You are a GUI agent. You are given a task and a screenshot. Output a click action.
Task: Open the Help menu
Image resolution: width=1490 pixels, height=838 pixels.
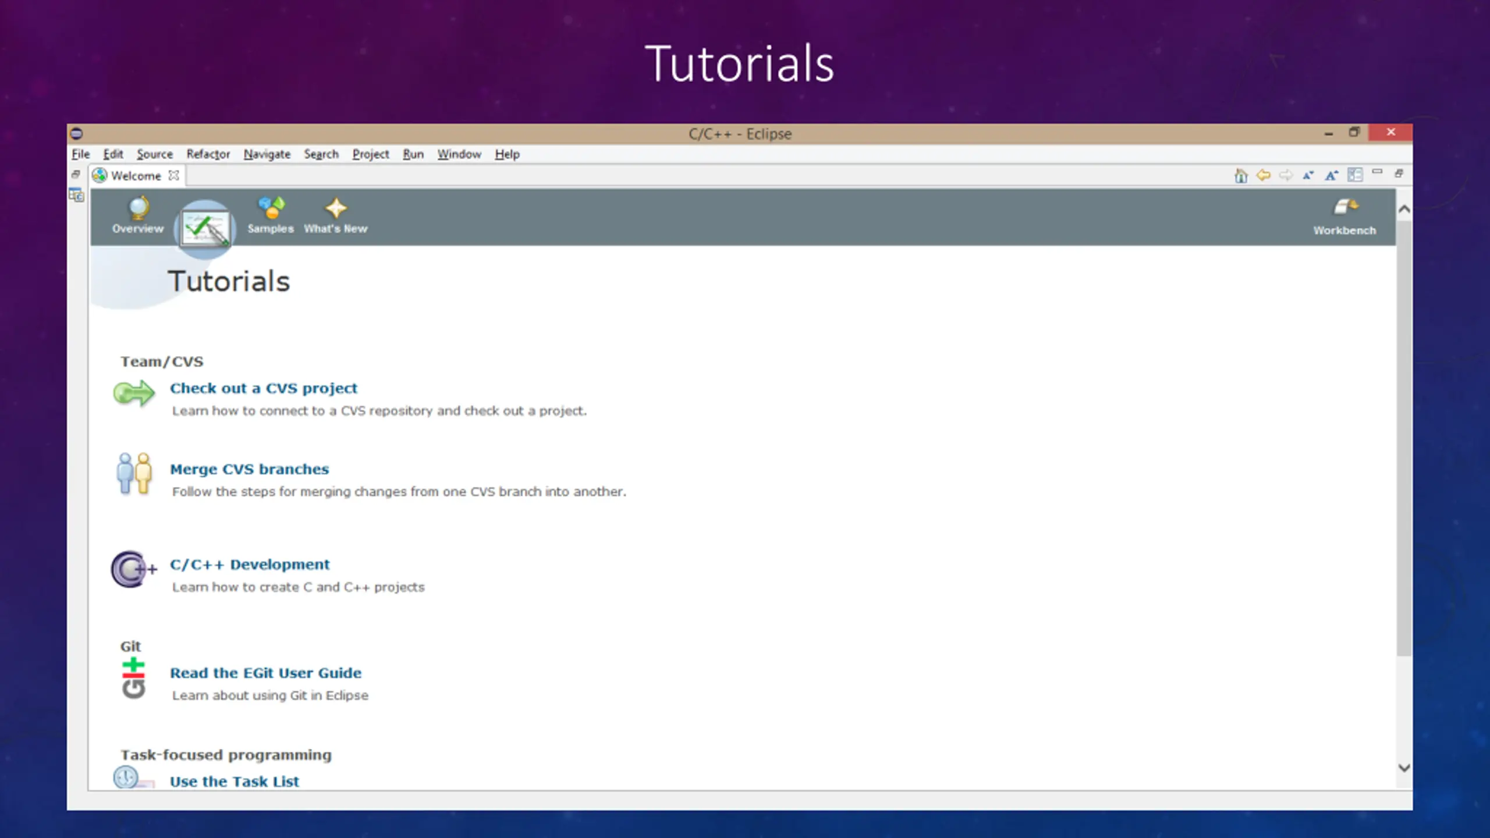(507, 154)
